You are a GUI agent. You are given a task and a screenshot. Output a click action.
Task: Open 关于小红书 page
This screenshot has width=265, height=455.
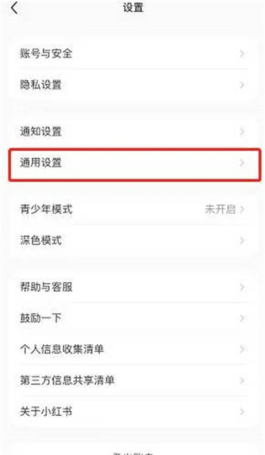[x=132, y=411]
